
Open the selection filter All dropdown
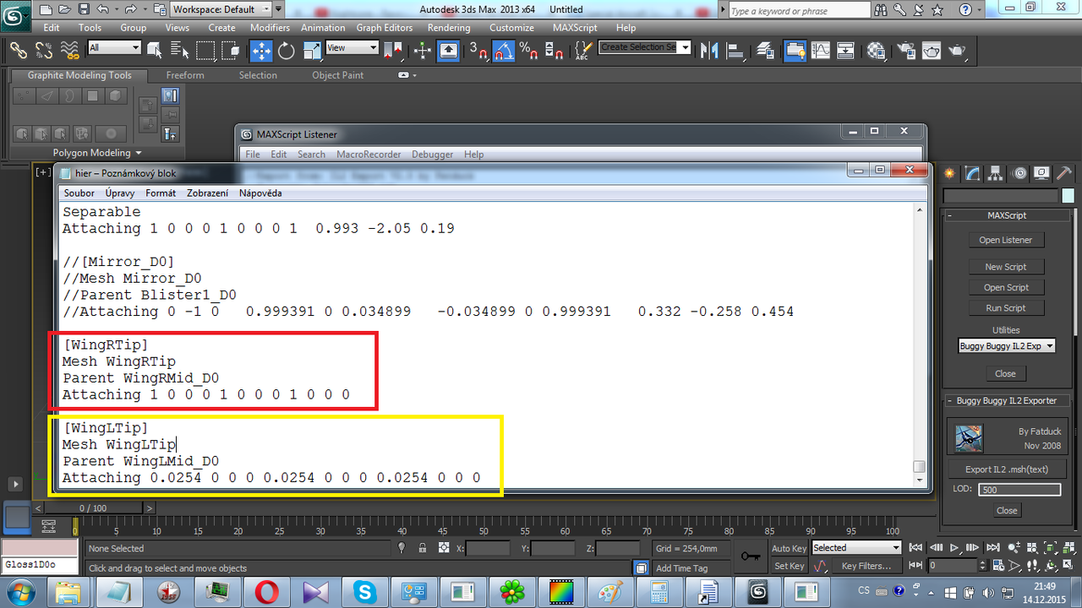[x=113, y=48]
